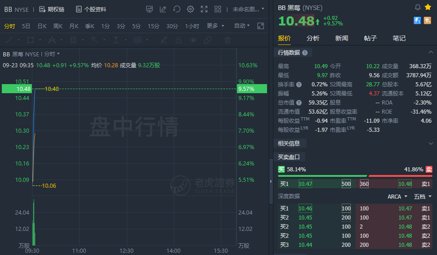Open chart settings gear icon
437x255 pixels.
coord(190,9)
